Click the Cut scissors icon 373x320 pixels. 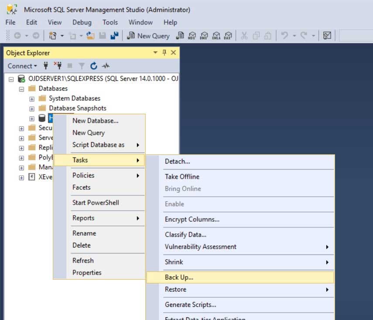point(244,36)
